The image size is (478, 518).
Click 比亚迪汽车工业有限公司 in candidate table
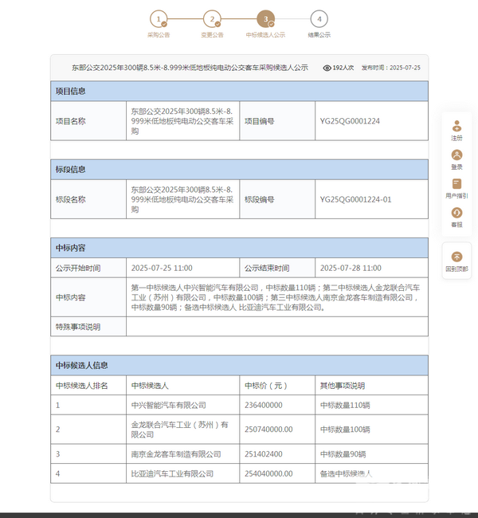point(172,473)
